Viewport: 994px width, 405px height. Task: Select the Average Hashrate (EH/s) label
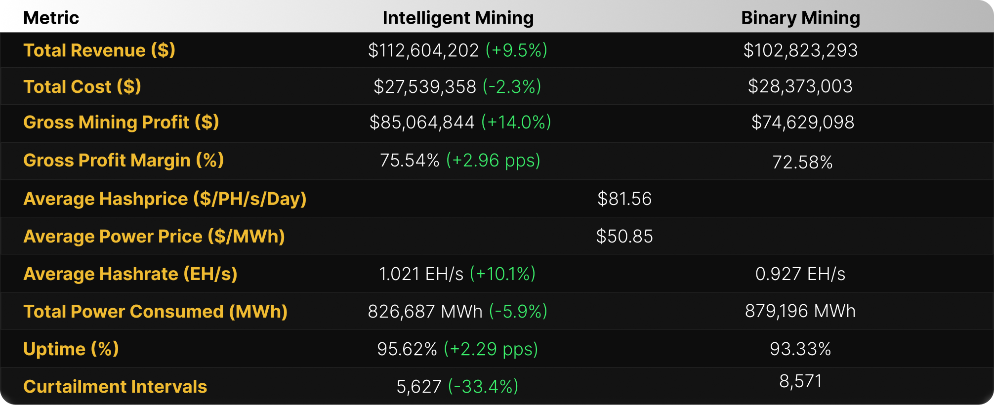[x=130, y=274]
